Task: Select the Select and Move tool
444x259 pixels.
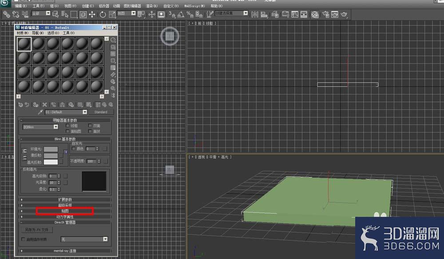Action: (x=92, y=15)
